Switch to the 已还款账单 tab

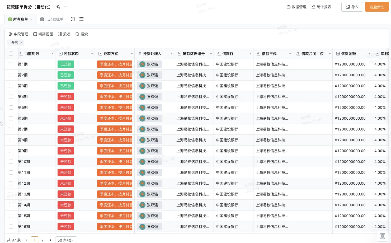(x=51, y=19)
